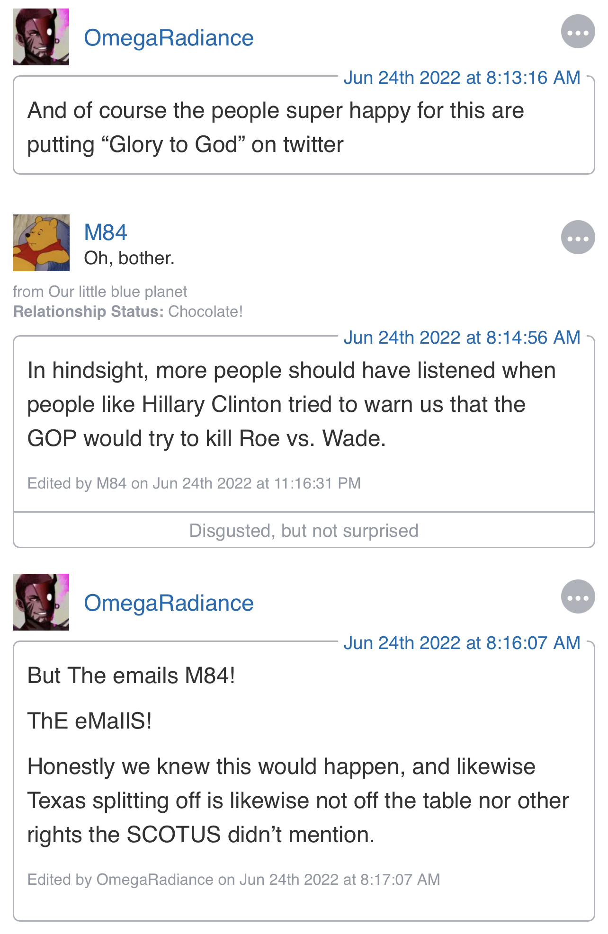Viewport: 608px width, 934px height.
Task: Tap OmegaRadiance's avatar on the last post
Action: 41,602
